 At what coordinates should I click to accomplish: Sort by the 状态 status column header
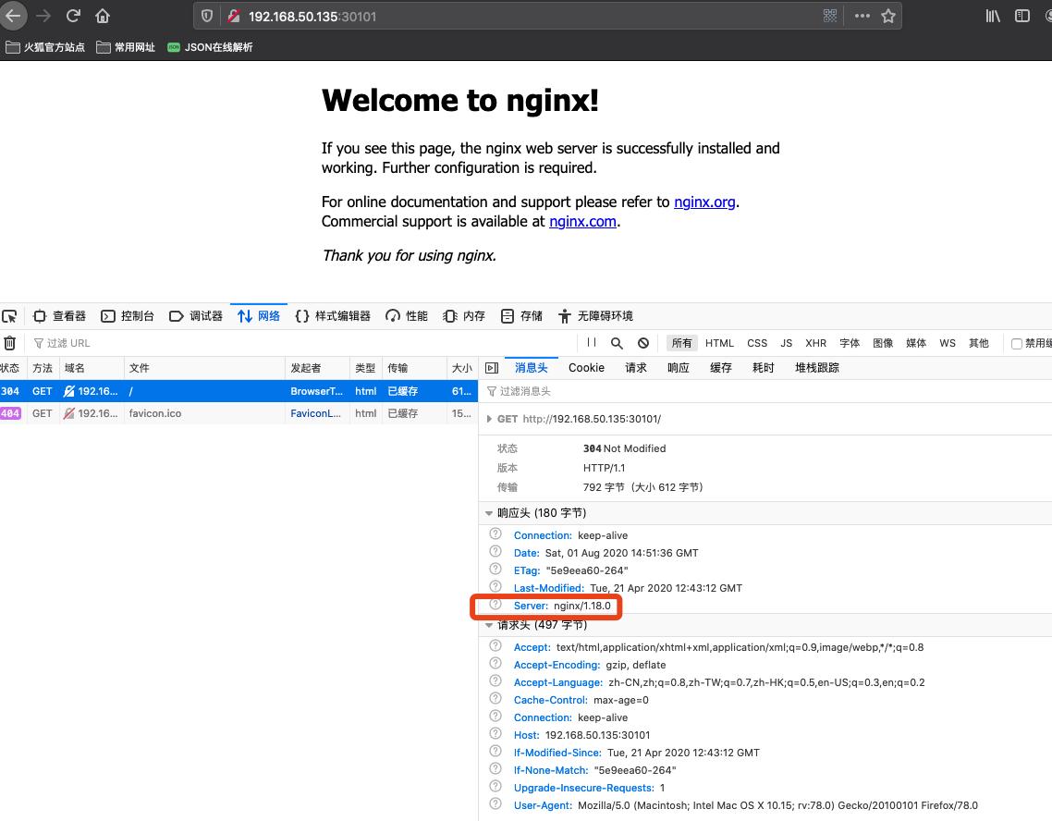[11, 368]
